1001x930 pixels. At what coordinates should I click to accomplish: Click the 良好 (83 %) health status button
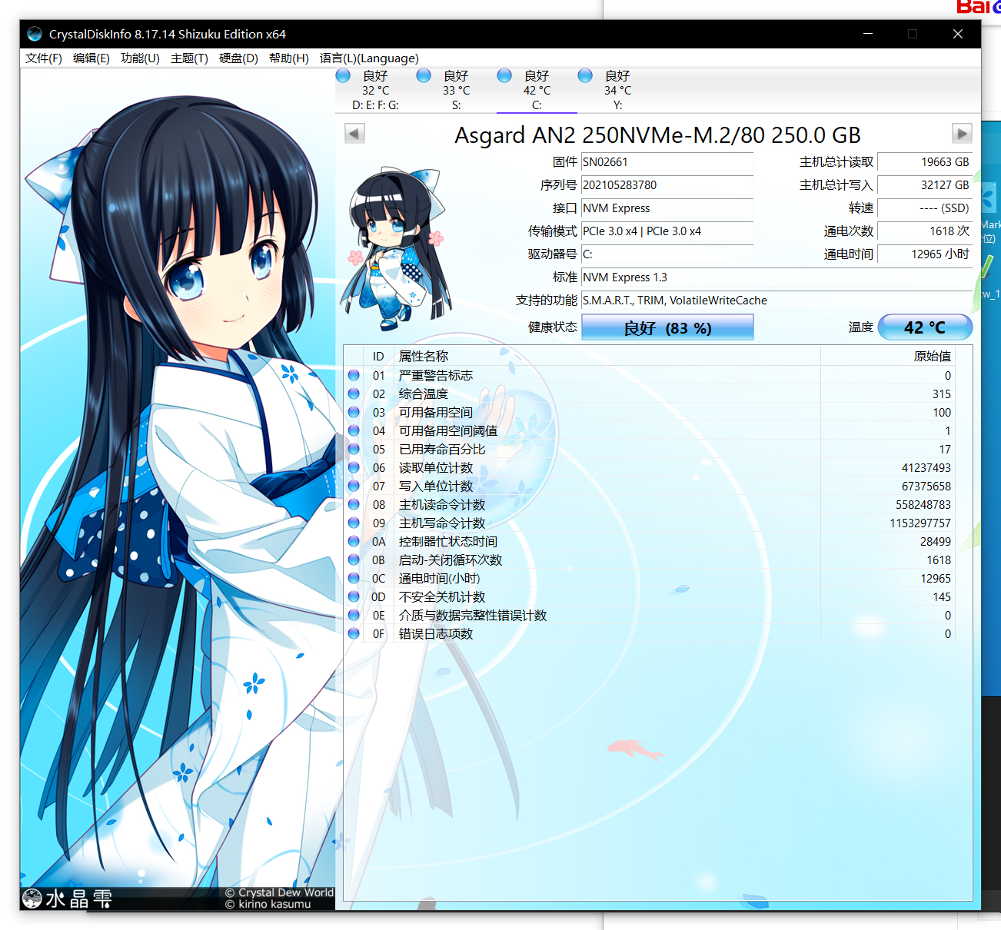(x=667, y=327)
